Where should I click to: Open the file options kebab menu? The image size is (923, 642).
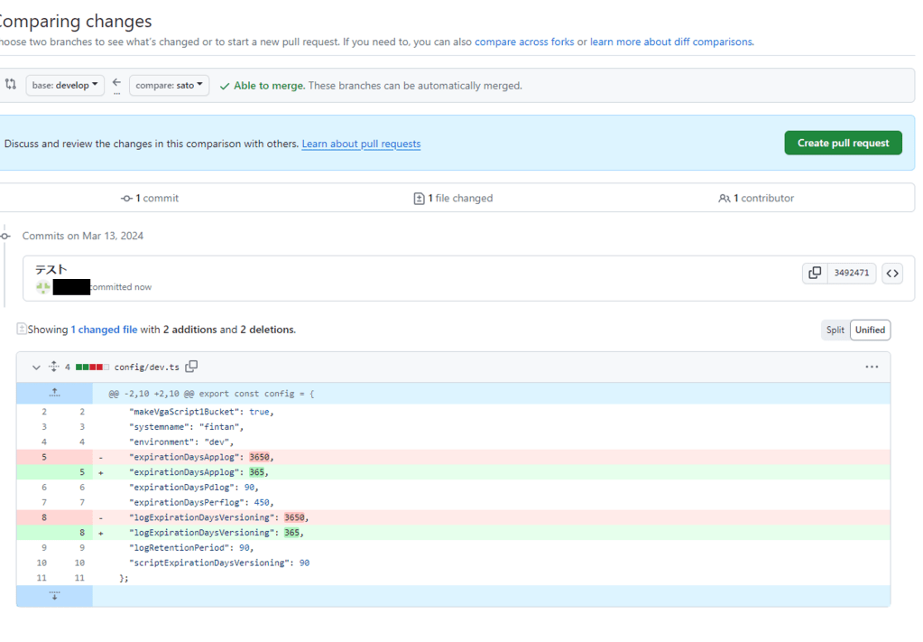click(872, 367)
